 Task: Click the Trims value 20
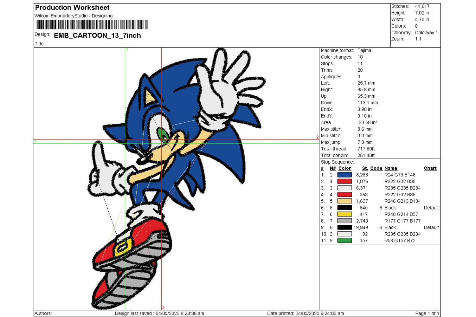360,70
